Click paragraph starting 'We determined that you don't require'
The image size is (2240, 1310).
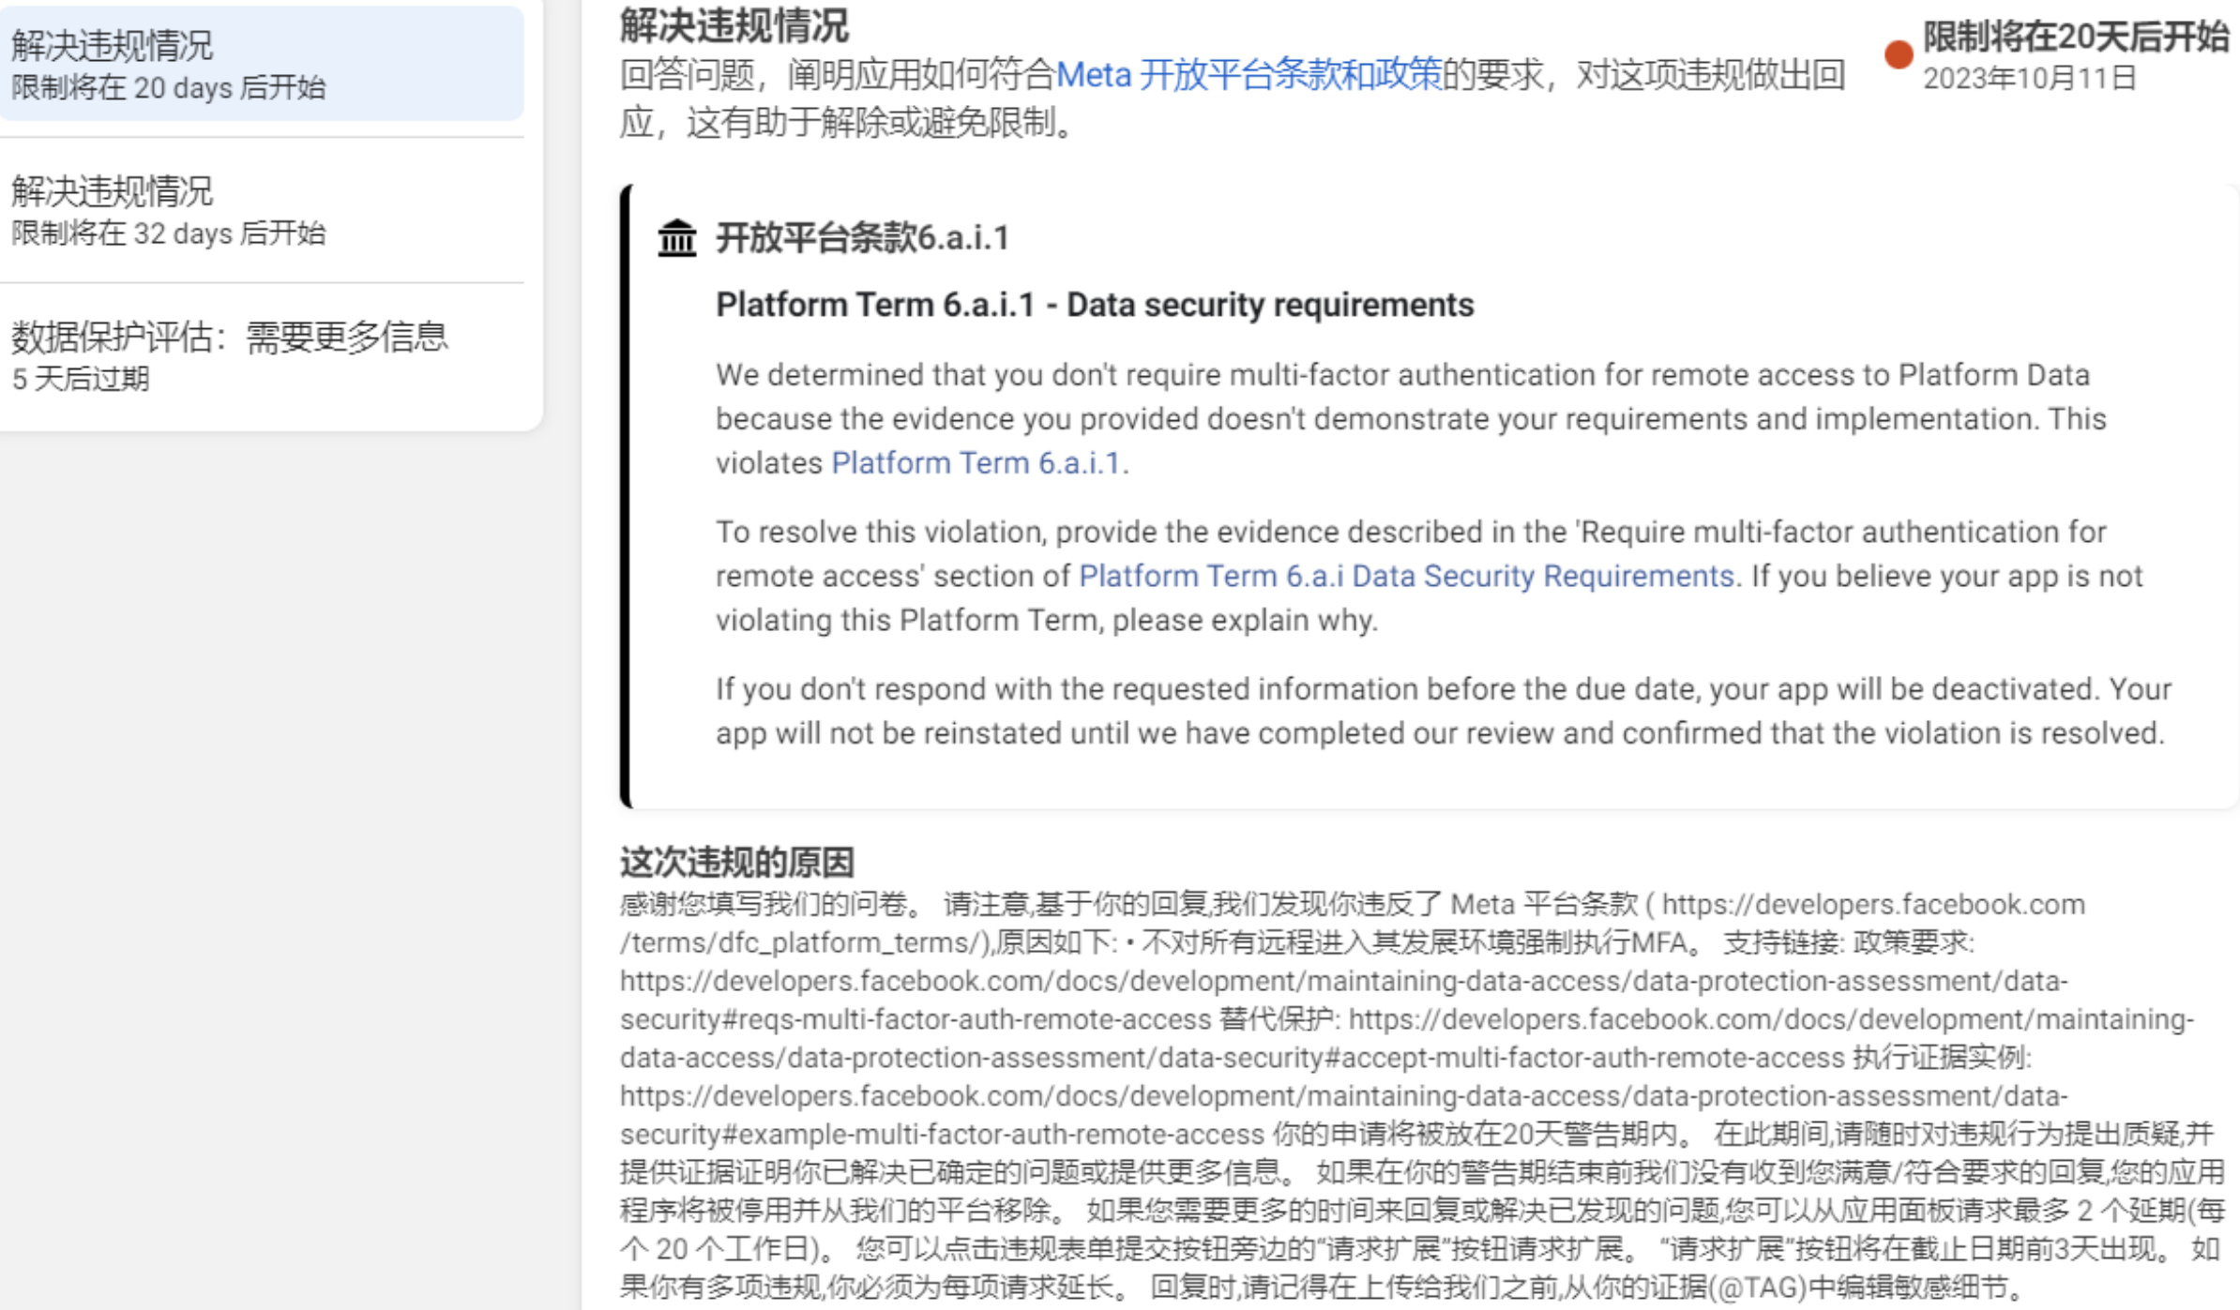pos(1411,419)
